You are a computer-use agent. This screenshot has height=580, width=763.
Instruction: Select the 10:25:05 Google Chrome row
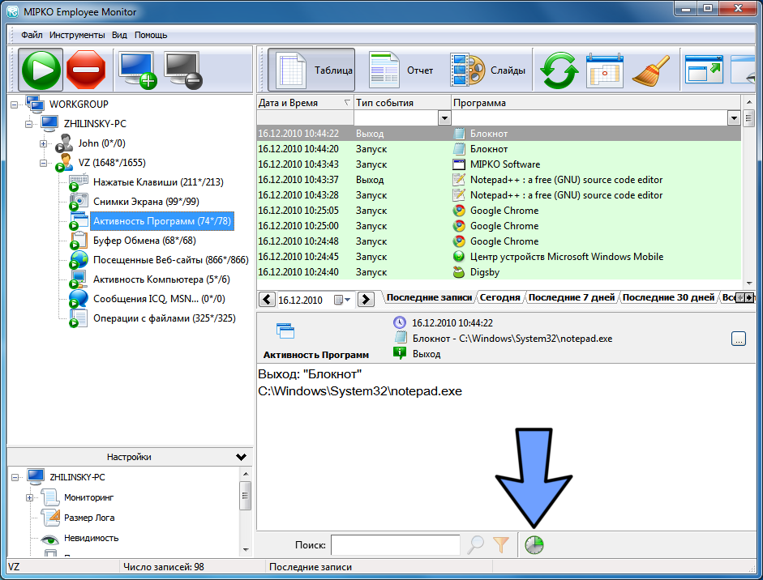(x=499, y=211)
